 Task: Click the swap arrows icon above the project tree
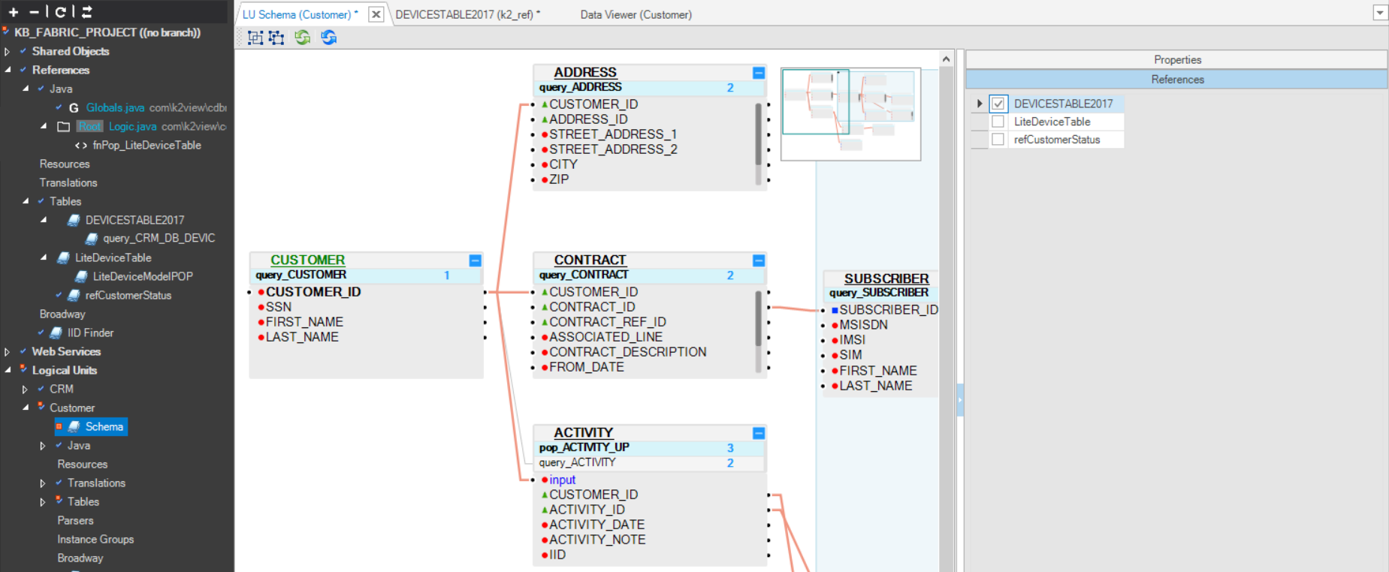87,12
